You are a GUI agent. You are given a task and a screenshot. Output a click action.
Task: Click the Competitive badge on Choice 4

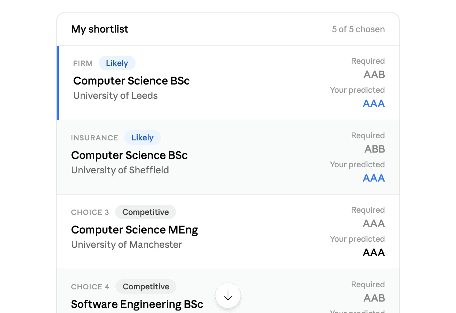tap(146, 287)
